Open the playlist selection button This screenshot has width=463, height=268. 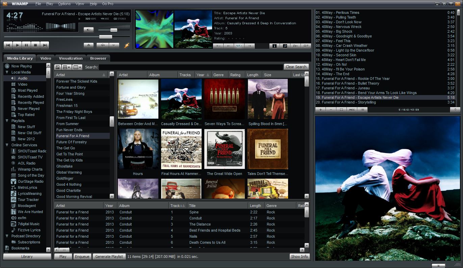341,110
